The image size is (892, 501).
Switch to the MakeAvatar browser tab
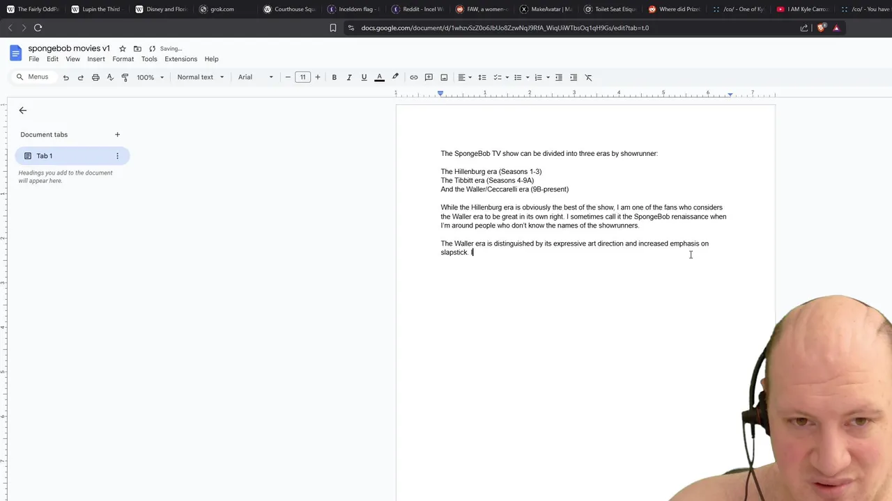[546, 9]
